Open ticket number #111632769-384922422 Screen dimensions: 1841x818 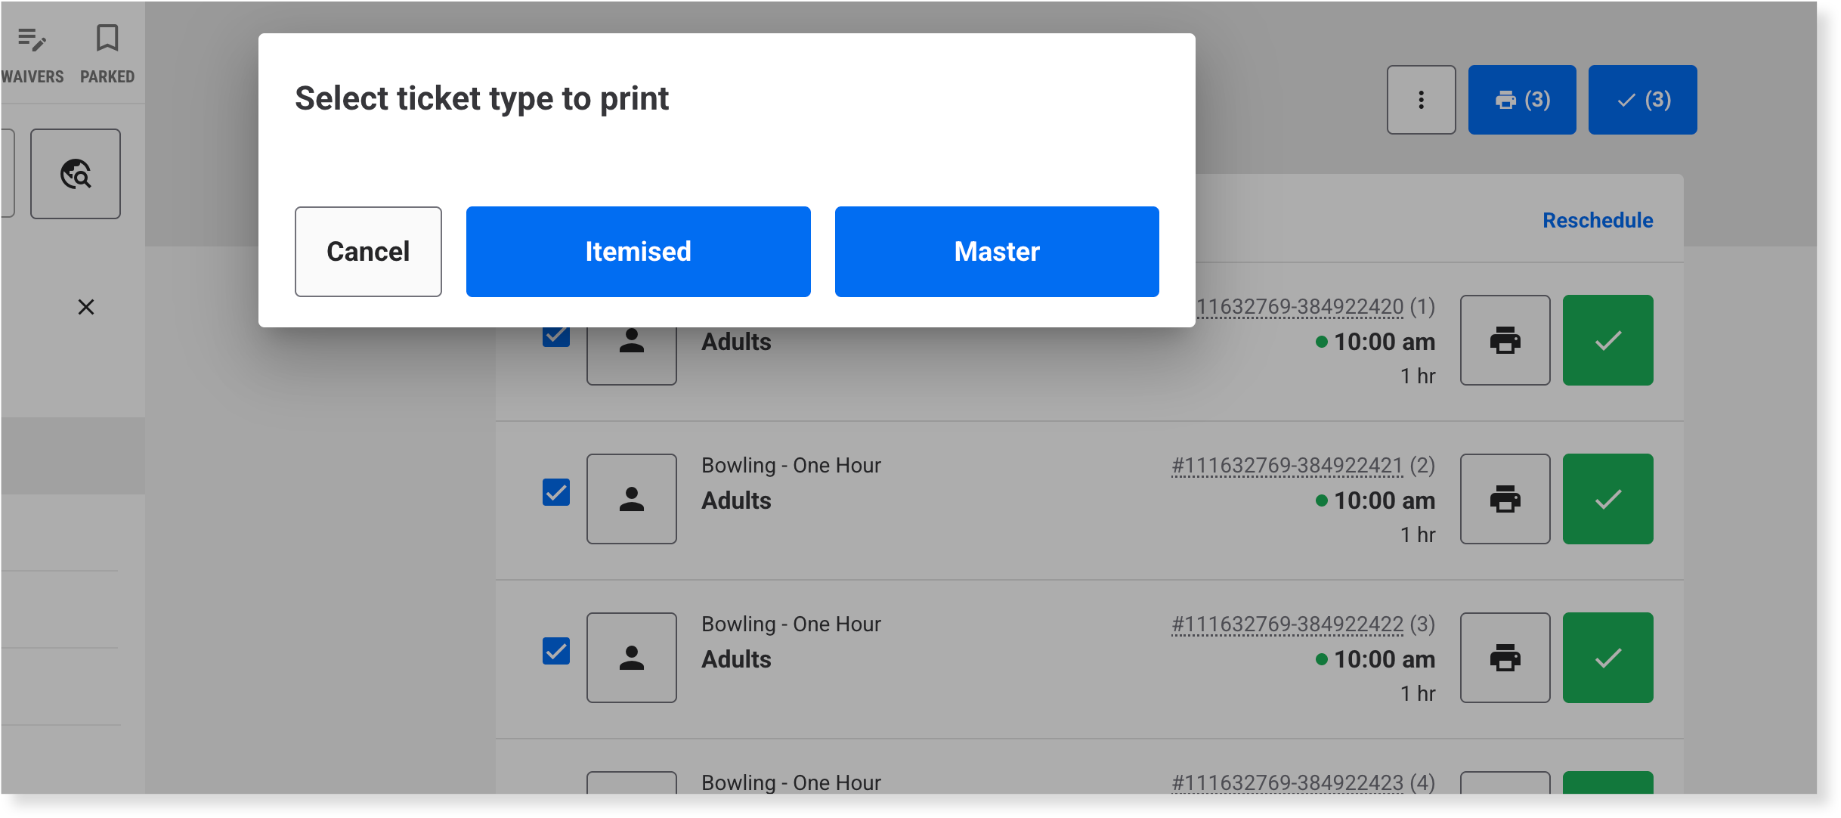[x=1287, y=624]
